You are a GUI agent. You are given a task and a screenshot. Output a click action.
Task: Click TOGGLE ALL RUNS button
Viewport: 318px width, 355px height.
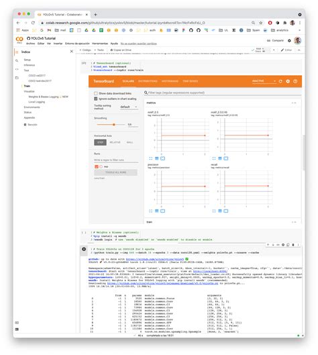[115, 172]
